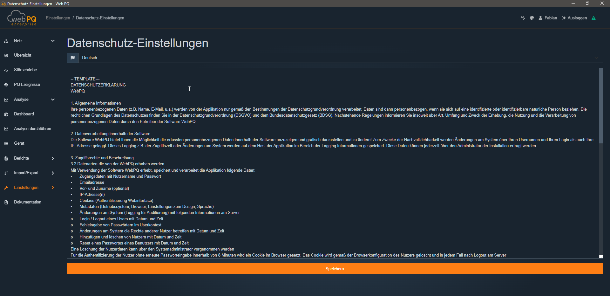Viewport: 610px width, 296px height.
Task: Click the green warning triangle icon
Action: (593, 18)
